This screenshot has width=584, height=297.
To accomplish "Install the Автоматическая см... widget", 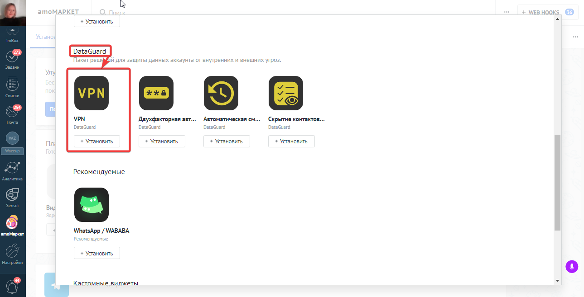I will [227, 141].
